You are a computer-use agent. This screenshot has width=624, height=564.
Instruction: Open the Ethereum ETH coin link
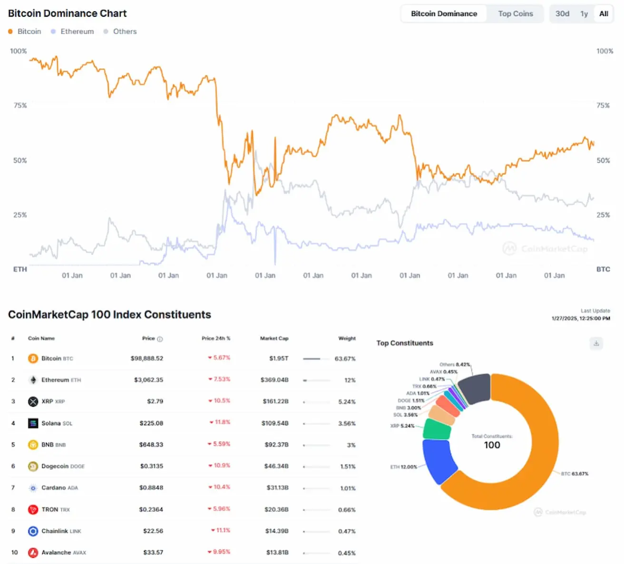(61, 380)
